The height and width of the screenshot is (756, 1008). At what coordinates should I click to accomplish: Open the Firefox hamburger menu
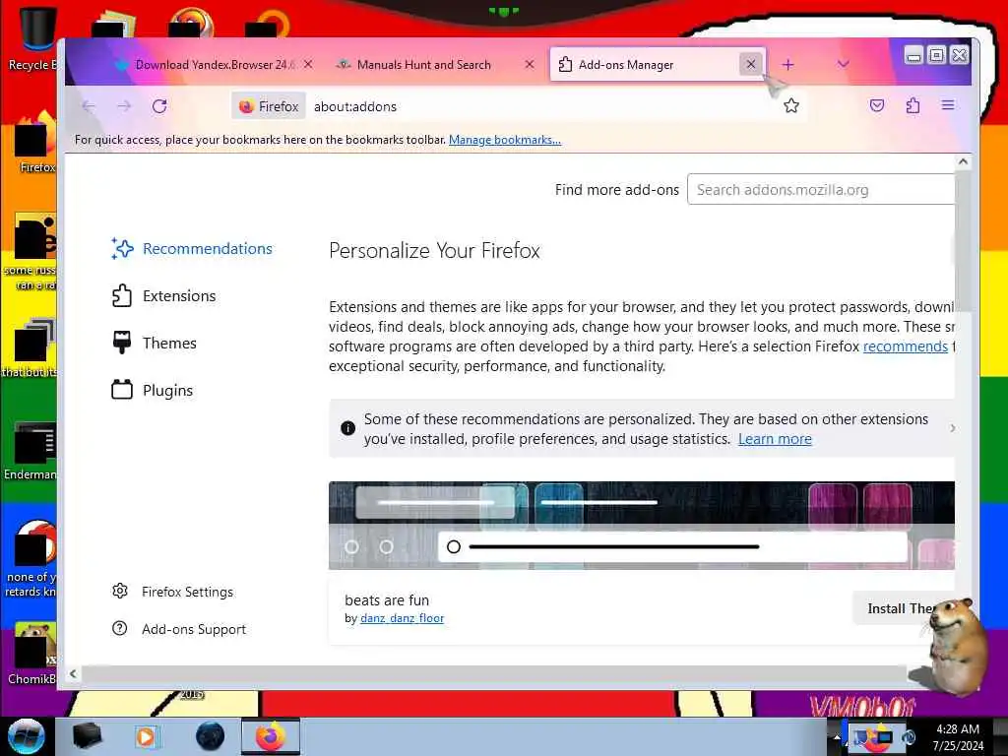click(x=948, y=105)
